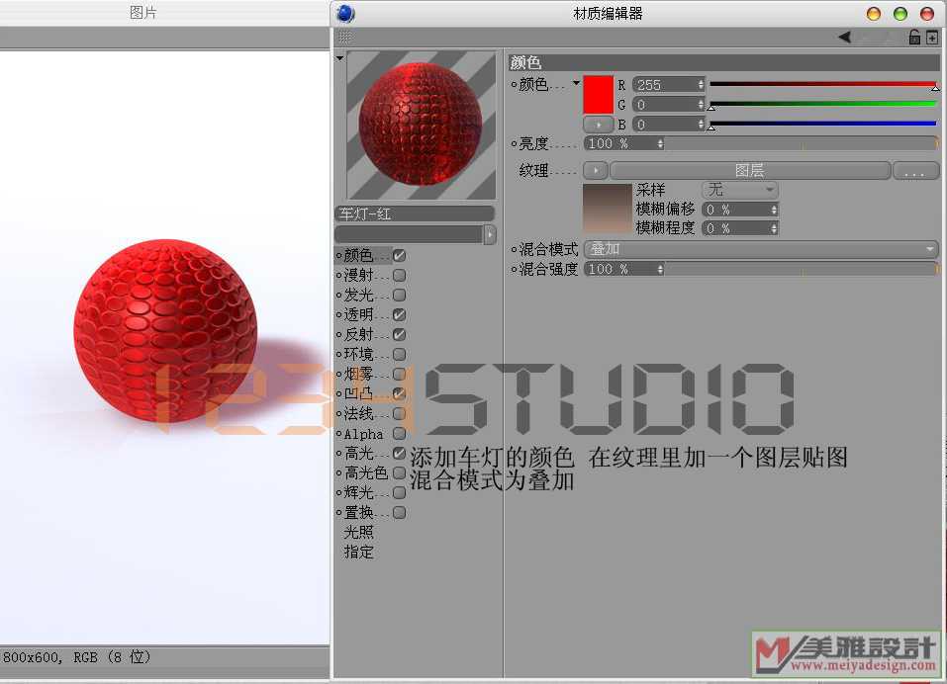This screenshot has height=684, width=947.
Task: Expand the 颜色 color mode triangle
Action: (x=576, y=83)
